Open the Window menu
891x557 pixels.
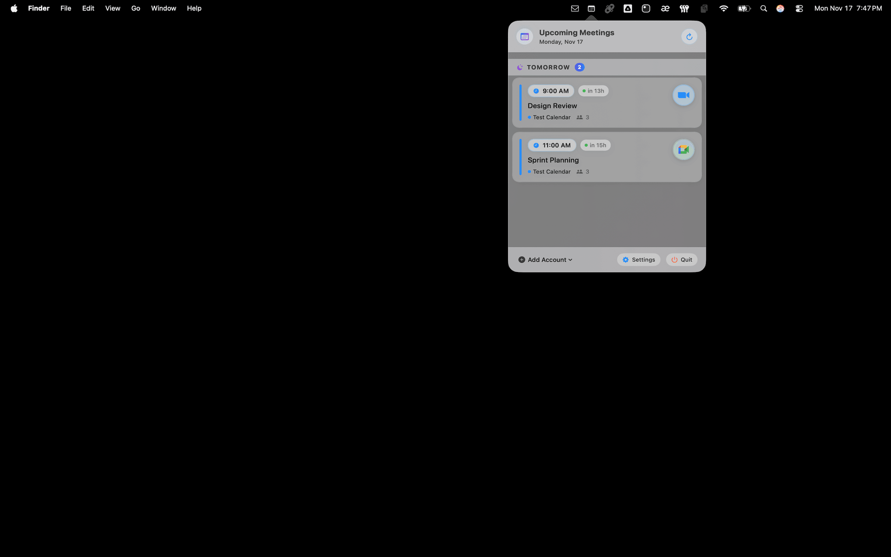(163, 8)
